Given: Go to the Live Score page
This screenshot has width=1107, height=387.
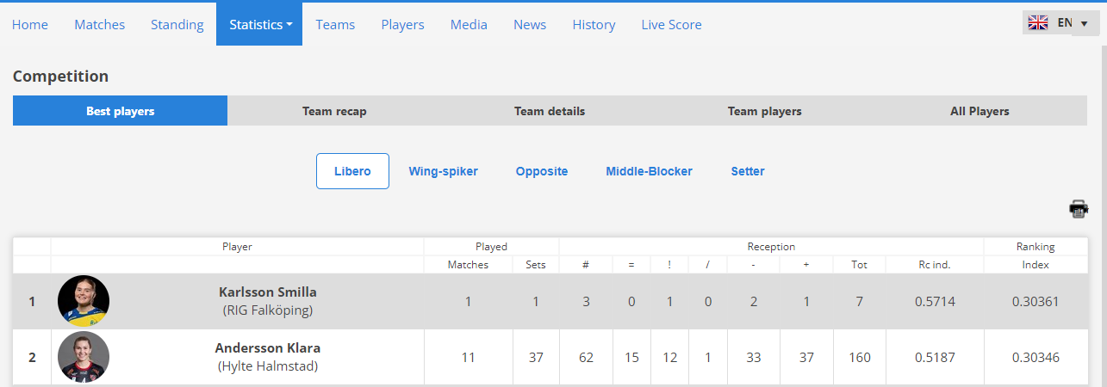Looking at the screenshot, I should [671, 25].
